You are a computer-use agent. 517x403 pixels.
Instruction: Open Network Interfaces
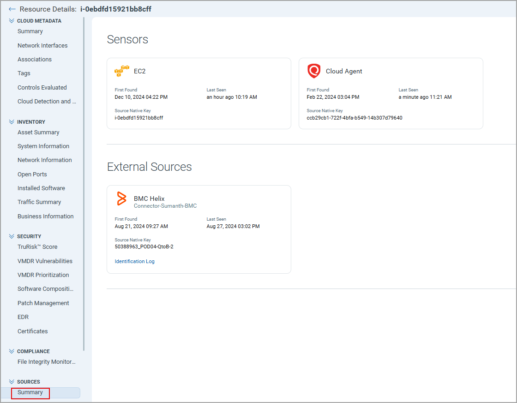click(x=42, y=46)
